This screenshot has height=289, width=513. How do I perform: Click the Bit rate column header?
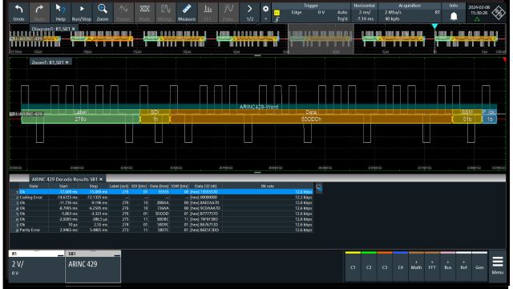(x=267, y=186)
